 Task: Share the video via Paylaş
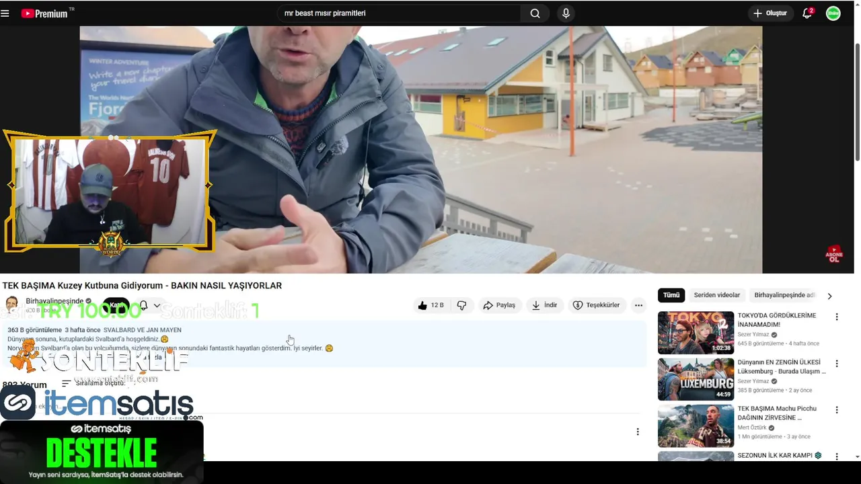point(499,305)
